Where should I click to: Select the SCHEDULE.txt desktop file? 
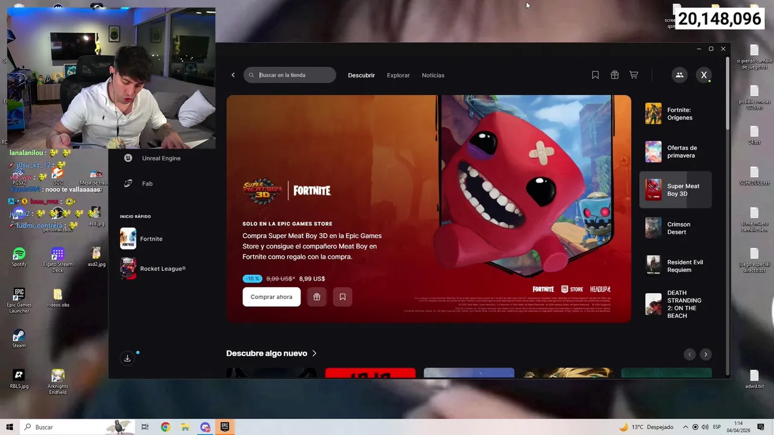coord(754,176)
